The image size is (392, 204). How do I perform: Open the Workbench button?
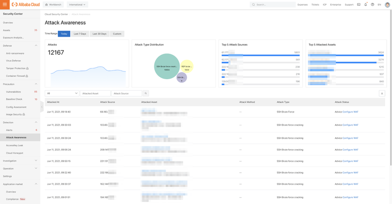[x=53, y=4]
